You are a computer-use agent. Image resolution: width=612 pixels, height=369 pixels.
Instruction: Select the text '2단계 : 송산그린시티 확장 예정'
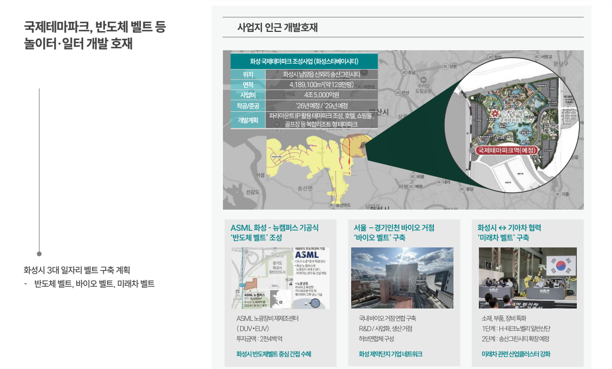pyautogui.click(x=515, y=339)
